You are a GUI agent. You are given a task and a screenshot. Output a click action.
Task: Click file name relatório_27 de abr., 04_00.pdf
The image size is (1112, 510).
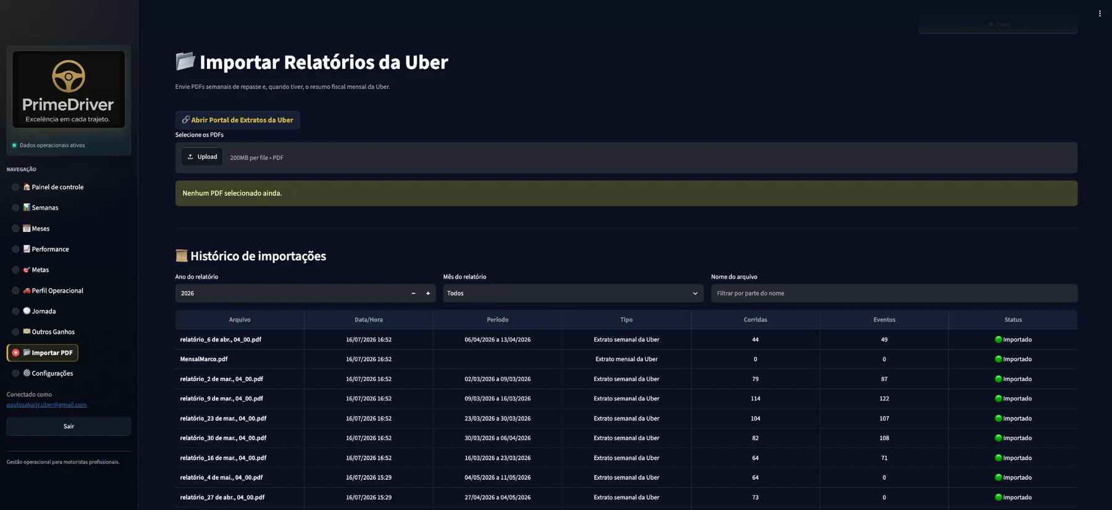(x=222, y=497)
